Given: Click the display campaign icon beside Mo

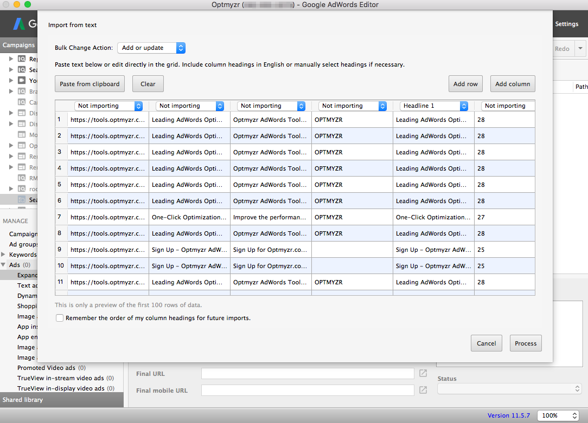Looking at the screenshot, I should [22, 135].
